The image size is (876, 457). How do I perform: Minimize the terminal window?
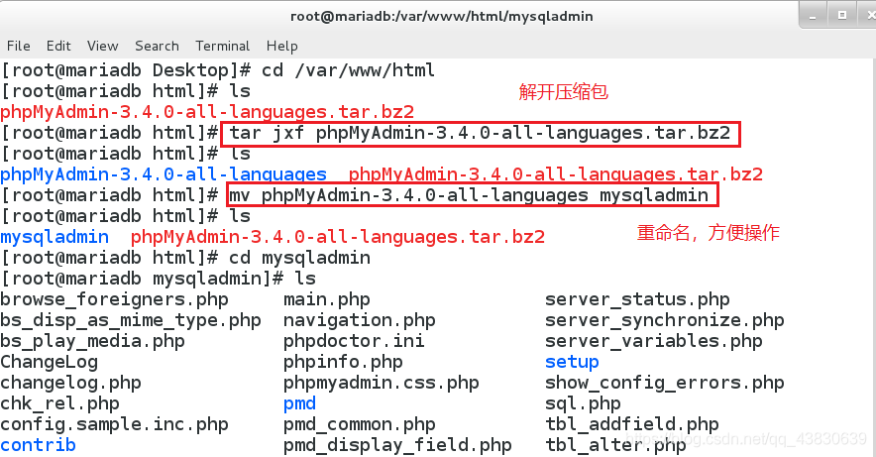tap(813, 16)
